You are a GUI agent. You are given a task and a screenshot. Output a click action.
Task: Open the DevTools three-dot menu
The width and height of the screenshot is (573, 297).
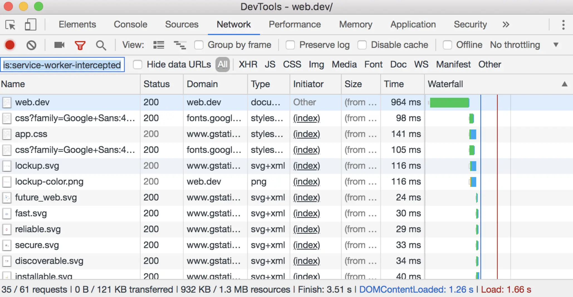point(563,25)
